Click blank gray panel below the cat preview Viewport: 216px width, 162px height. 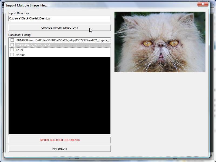coord(160,113)
